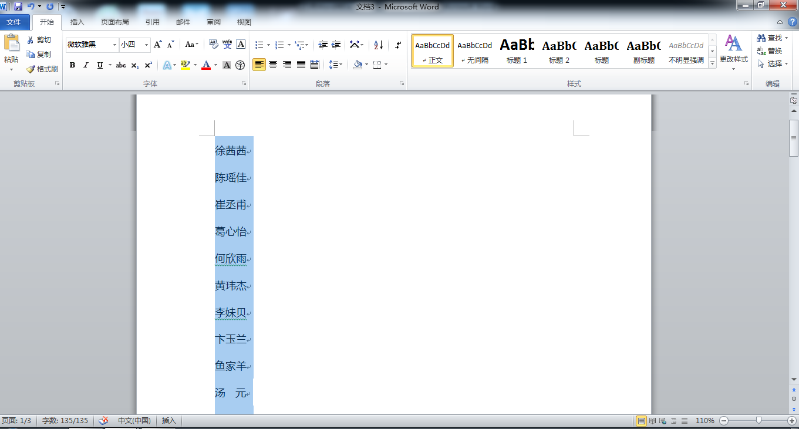Open the font name dropdown (微软雅黑)
The height and width of the screenshot is (429, 799).
point(114,45)
